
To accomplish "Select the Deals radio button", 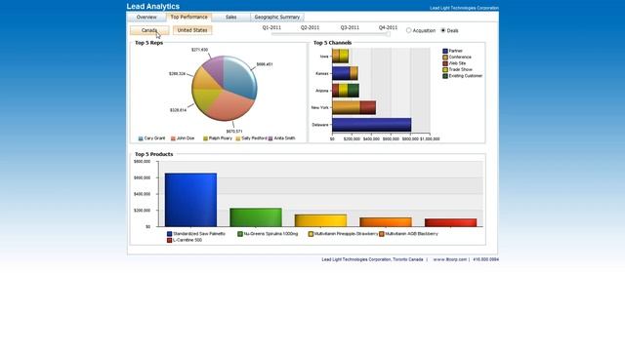I will [442, 30].
